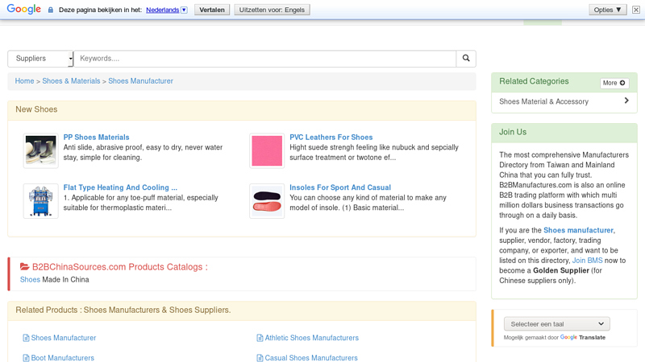Screen dimensions: 645x362
Task: Click the Vertalen button
Action: click(212, 10)
